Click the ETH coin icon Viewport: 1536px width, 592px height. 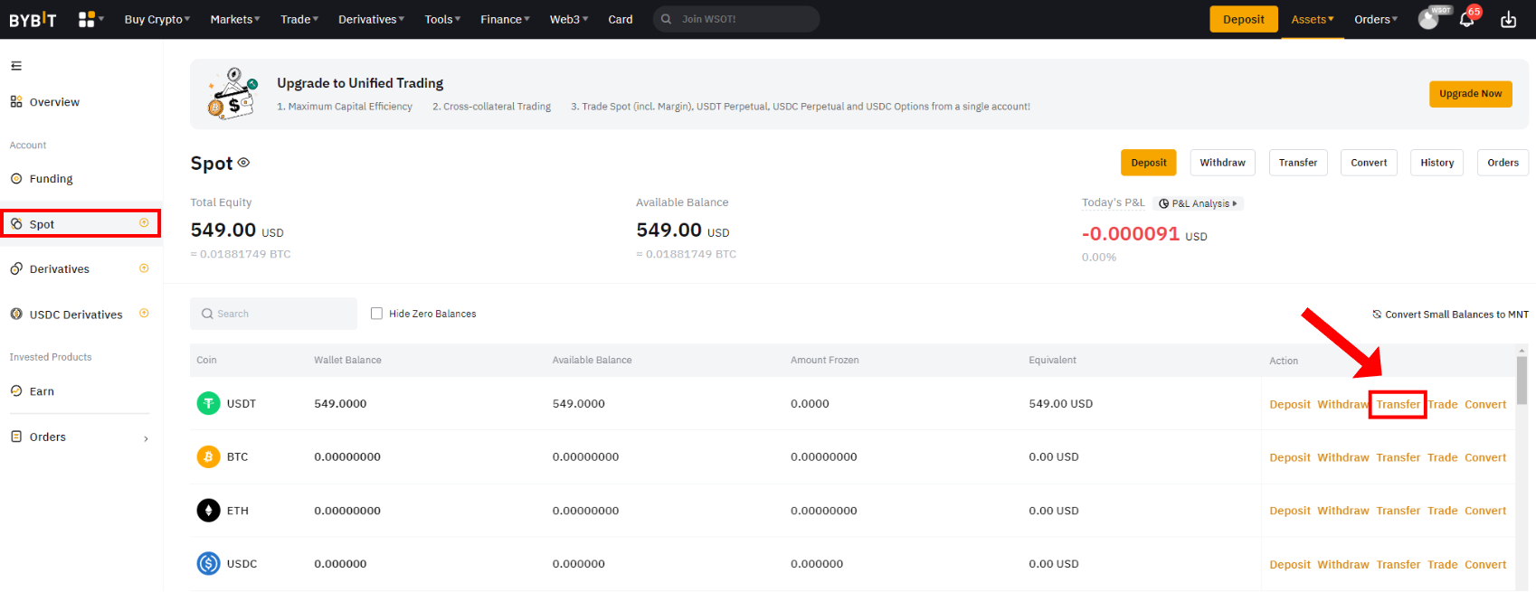(x=208, y=511)
